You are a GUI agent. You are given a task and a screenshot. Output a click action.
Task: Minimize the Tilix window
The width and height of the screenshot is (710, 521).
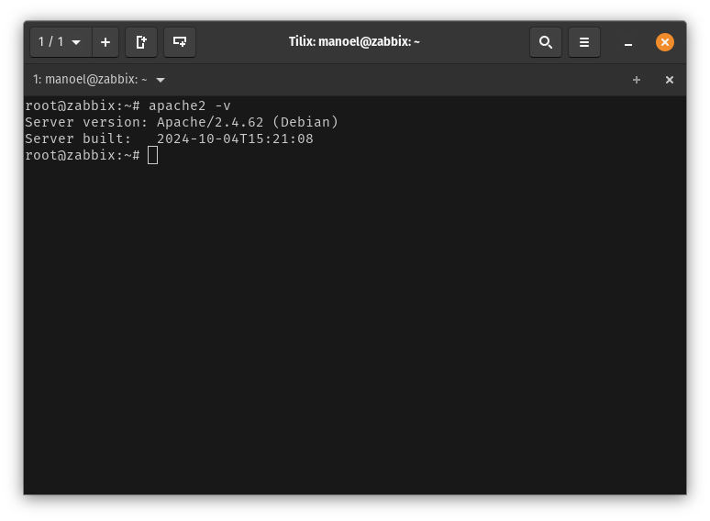click(628, 43)
